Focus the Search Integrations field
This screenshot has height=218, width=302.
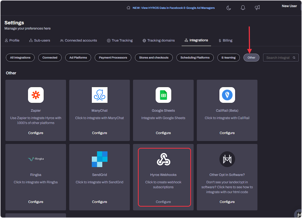[281, 58]
